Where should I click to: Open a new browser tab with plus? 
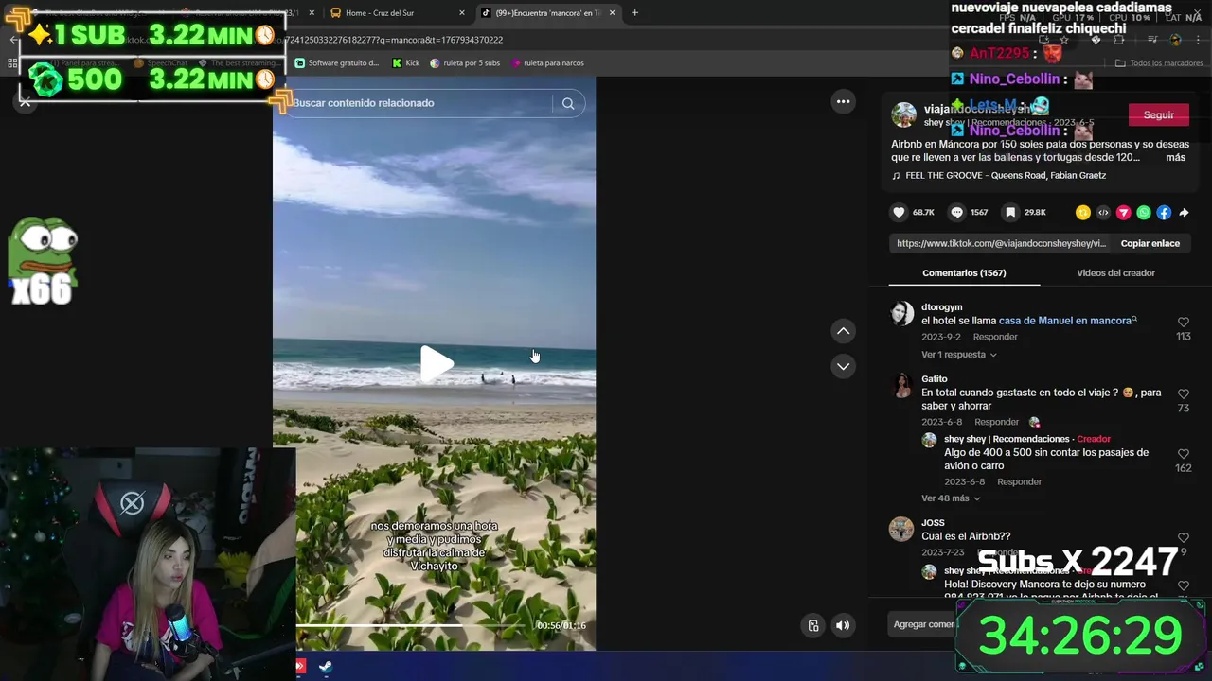634,13
